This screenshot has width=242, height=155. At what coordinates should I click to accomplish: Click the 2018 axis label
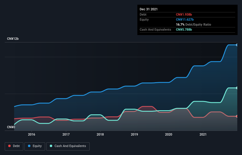pos(100,134)
